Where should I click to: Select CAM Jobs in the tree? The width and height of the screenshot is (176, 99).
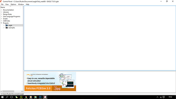[x=6, y=21]
